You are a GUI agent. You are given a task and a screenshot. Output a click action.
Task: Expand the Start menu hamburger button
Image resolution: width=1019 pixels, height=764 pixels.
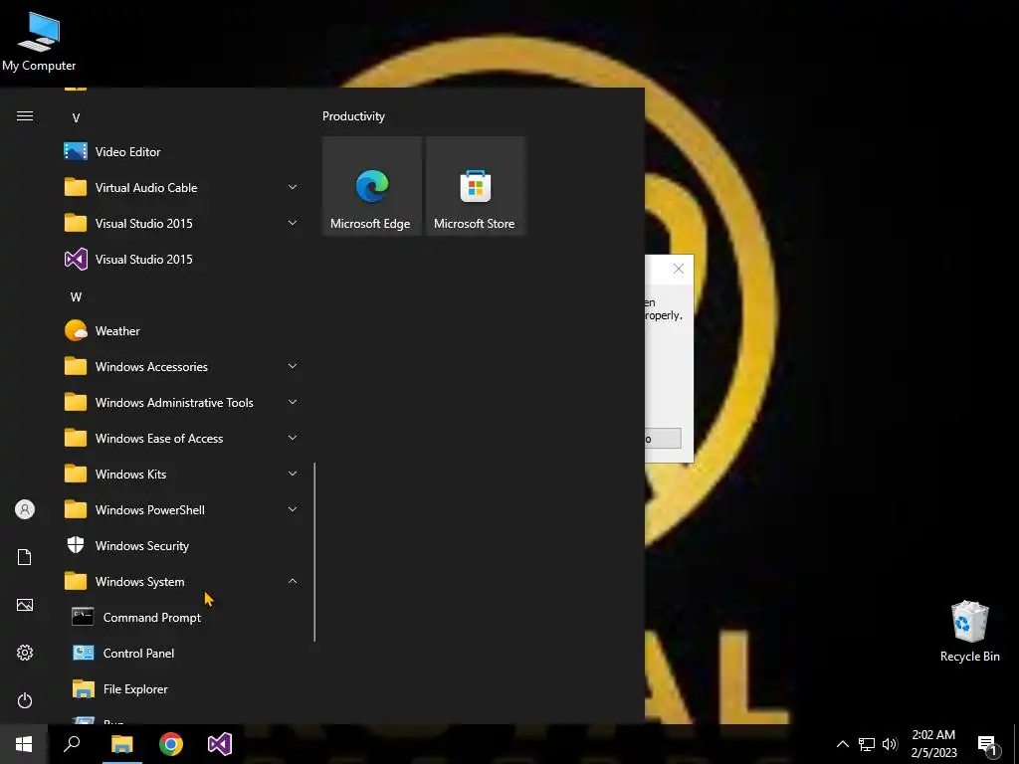point(25,116)
